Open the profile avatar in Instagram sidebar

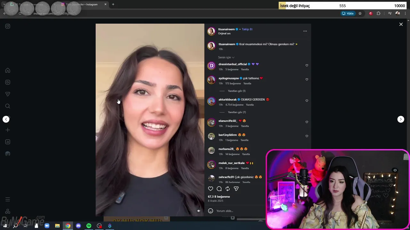8,154
